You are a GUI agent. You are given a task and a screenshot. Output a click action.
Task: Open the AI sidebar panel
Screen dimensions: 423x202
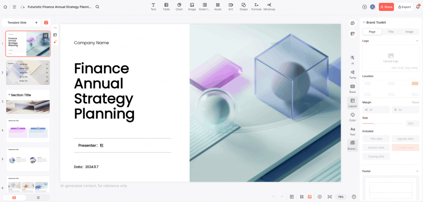click(352, 60)
